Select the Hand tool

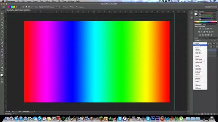2,67
